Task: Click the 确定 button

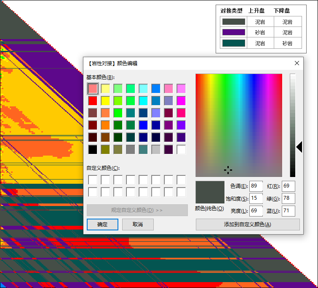Action: 102,225
